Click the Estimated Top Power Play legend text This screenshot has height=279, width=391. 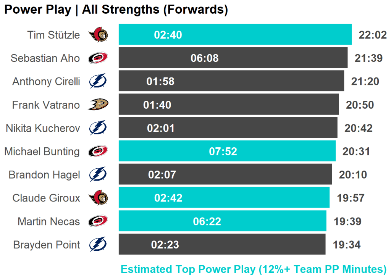pyautogui.click(x=254, y=269)
